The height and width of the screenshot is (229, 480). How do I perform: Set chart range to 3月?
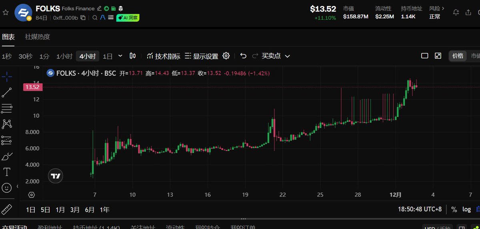75,209
